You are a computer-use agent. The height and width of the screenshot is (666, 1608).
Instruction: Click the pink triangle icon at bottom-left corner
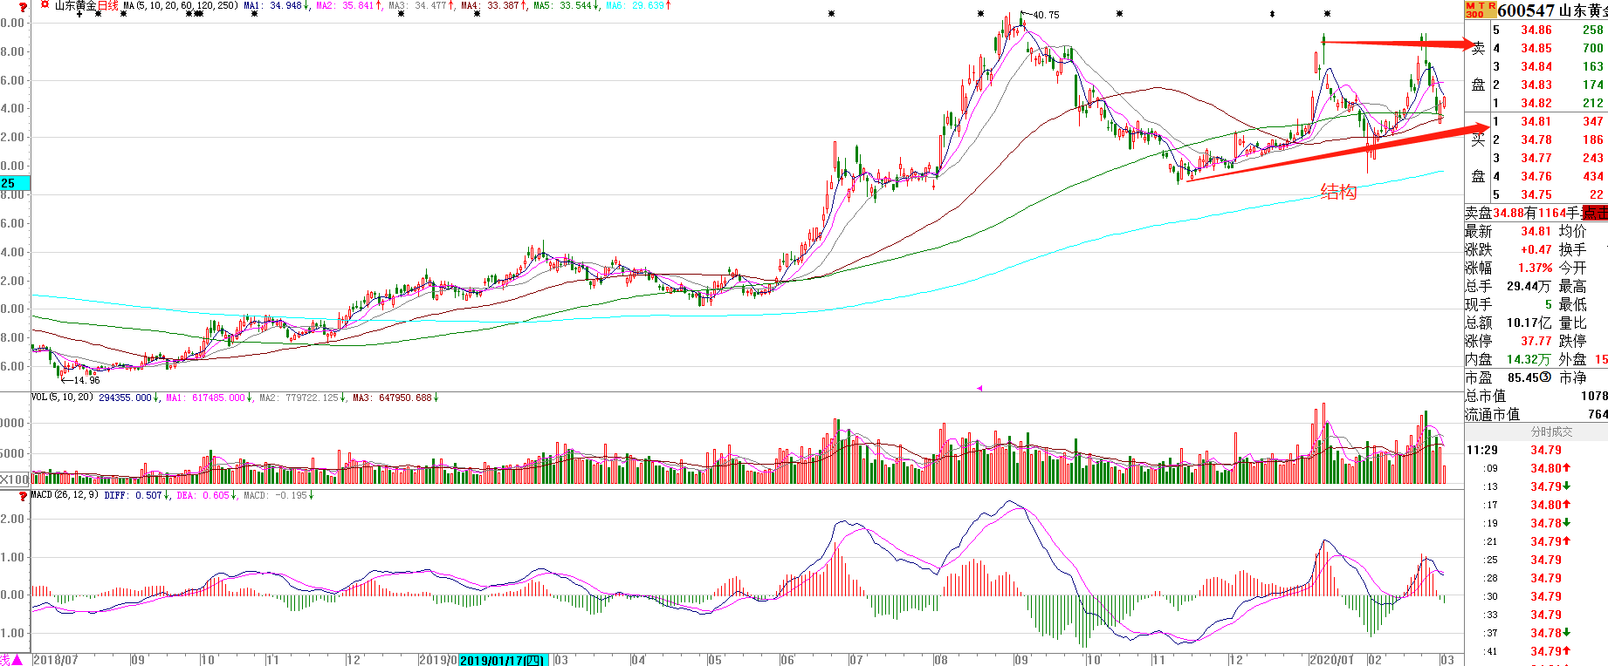(17, 660)
